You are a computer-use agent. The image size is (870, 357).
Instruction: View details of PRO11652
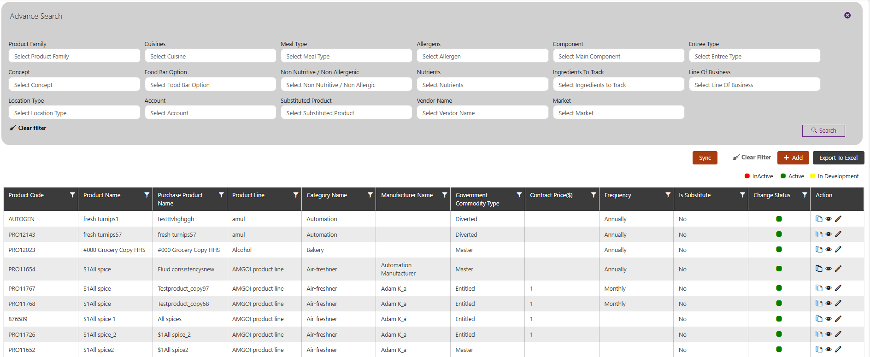click(x=829, y=349)
